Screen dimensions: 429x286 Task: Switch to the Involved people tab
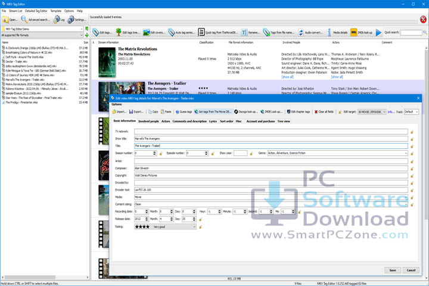coord(148,121)
